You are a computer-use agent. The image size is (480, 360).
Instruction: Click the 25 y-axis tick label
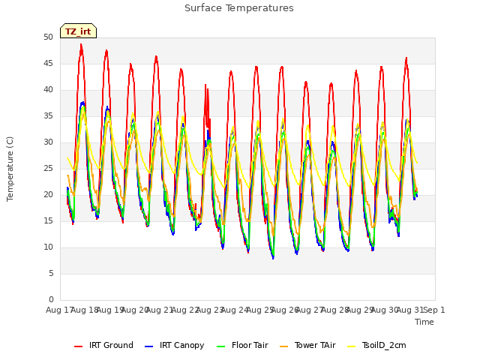point(48,168)
